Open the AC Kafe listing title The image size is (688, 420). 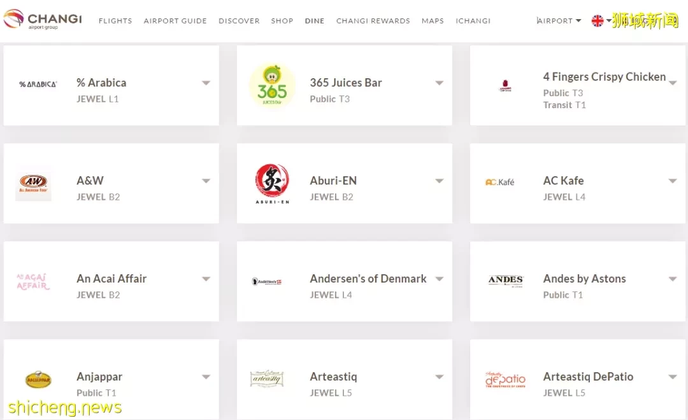pyautogui.click(x=563, y=181)
